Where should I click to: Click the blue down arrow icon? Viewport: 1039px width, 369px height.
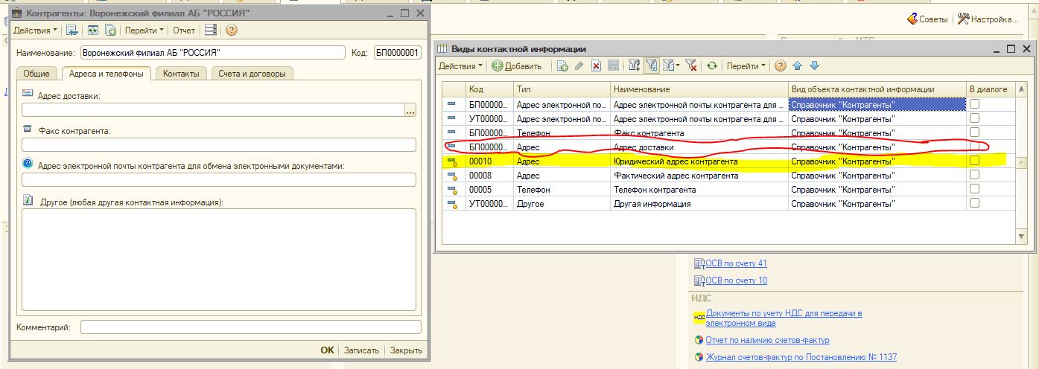point(814,66)
